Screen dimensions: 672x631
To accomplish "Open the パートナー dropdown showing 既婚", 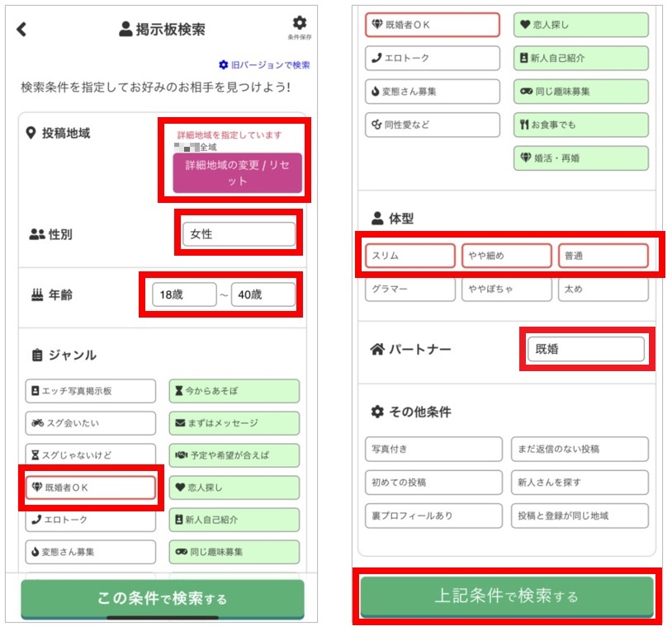I will (585, 349).
